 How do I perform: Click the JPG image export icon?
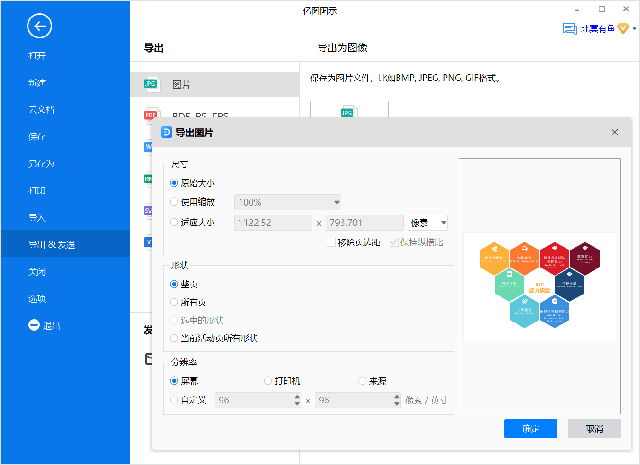[151, 84]
